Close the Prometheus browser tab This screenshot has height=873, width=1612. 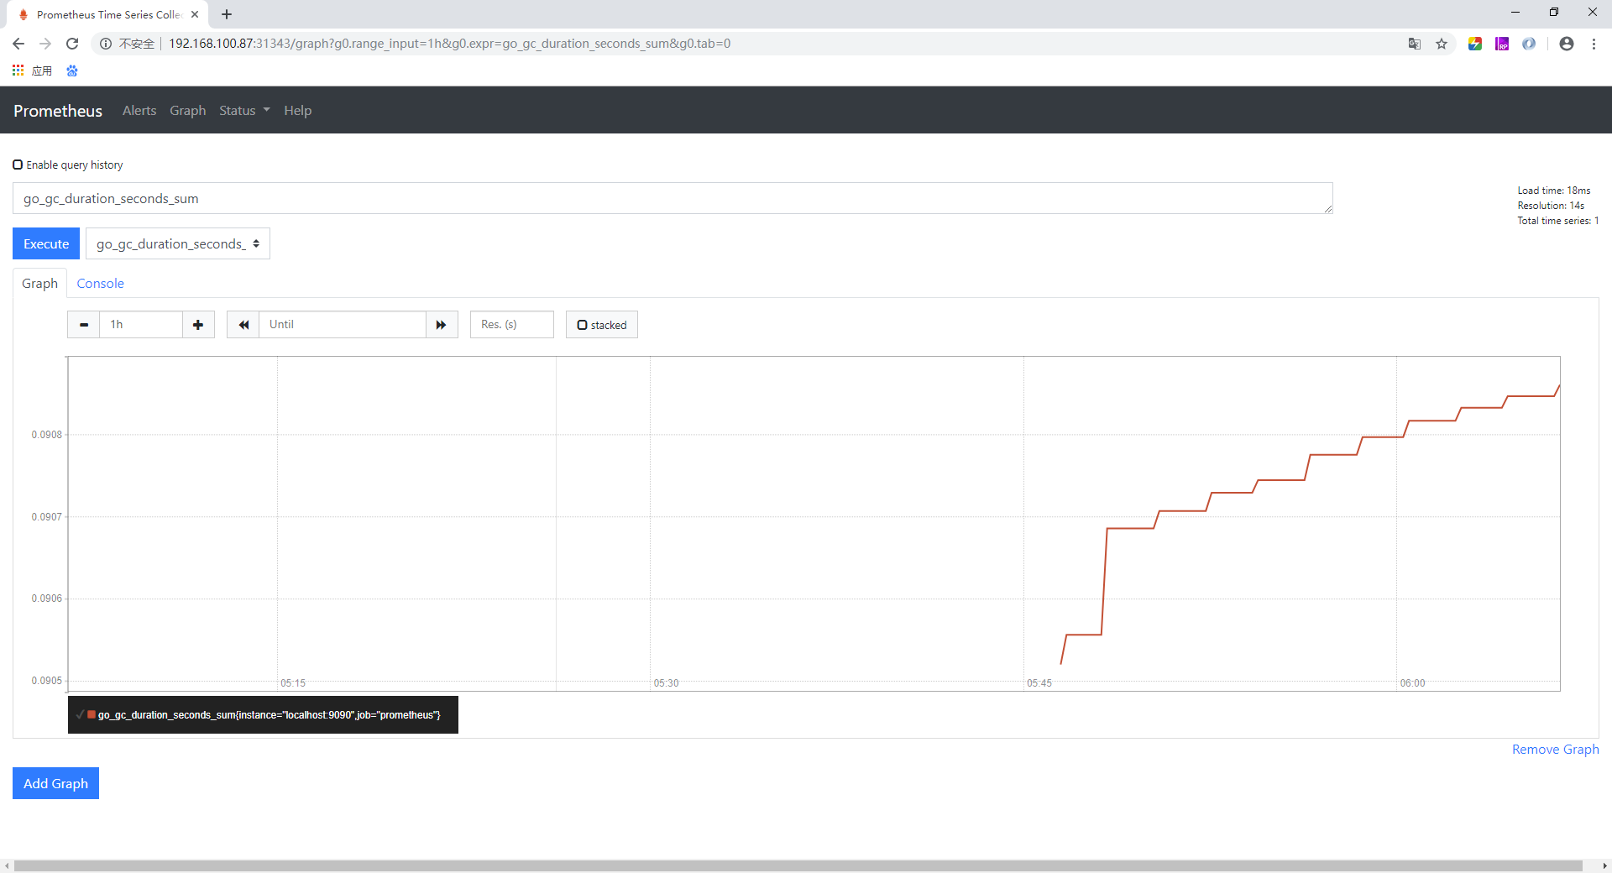click(x=195, y=14)
